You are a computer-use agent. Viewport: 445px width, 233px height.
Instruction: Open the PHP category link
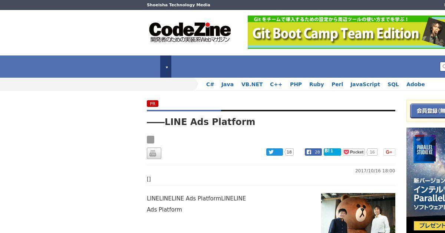click(x=296, y=84)
